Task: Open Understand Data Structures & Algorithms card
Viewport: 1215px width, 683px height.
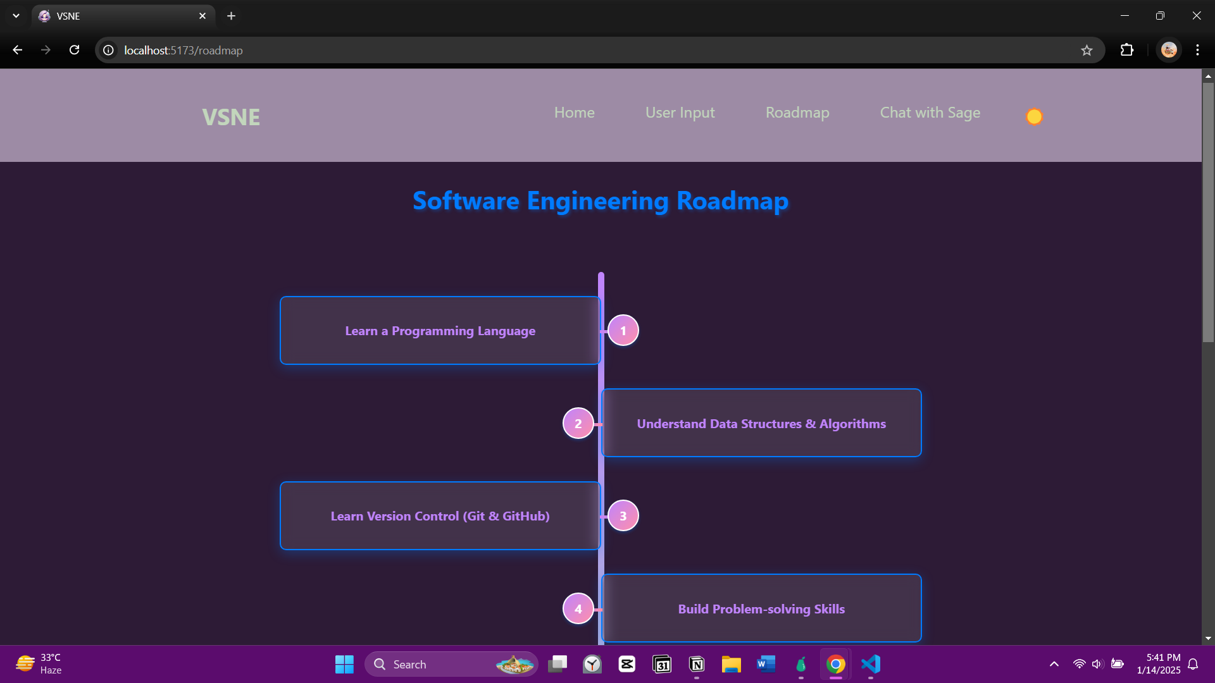Action: coord(761,424)
